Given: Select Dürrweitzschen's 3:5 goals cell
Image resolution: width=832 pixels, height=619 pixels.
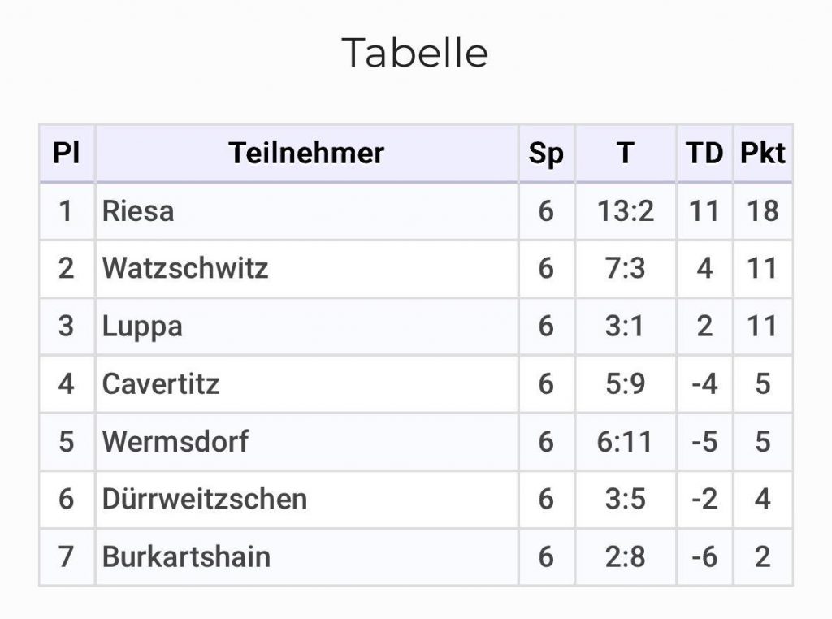Looking at the screenshot, I should coord(625,499).
